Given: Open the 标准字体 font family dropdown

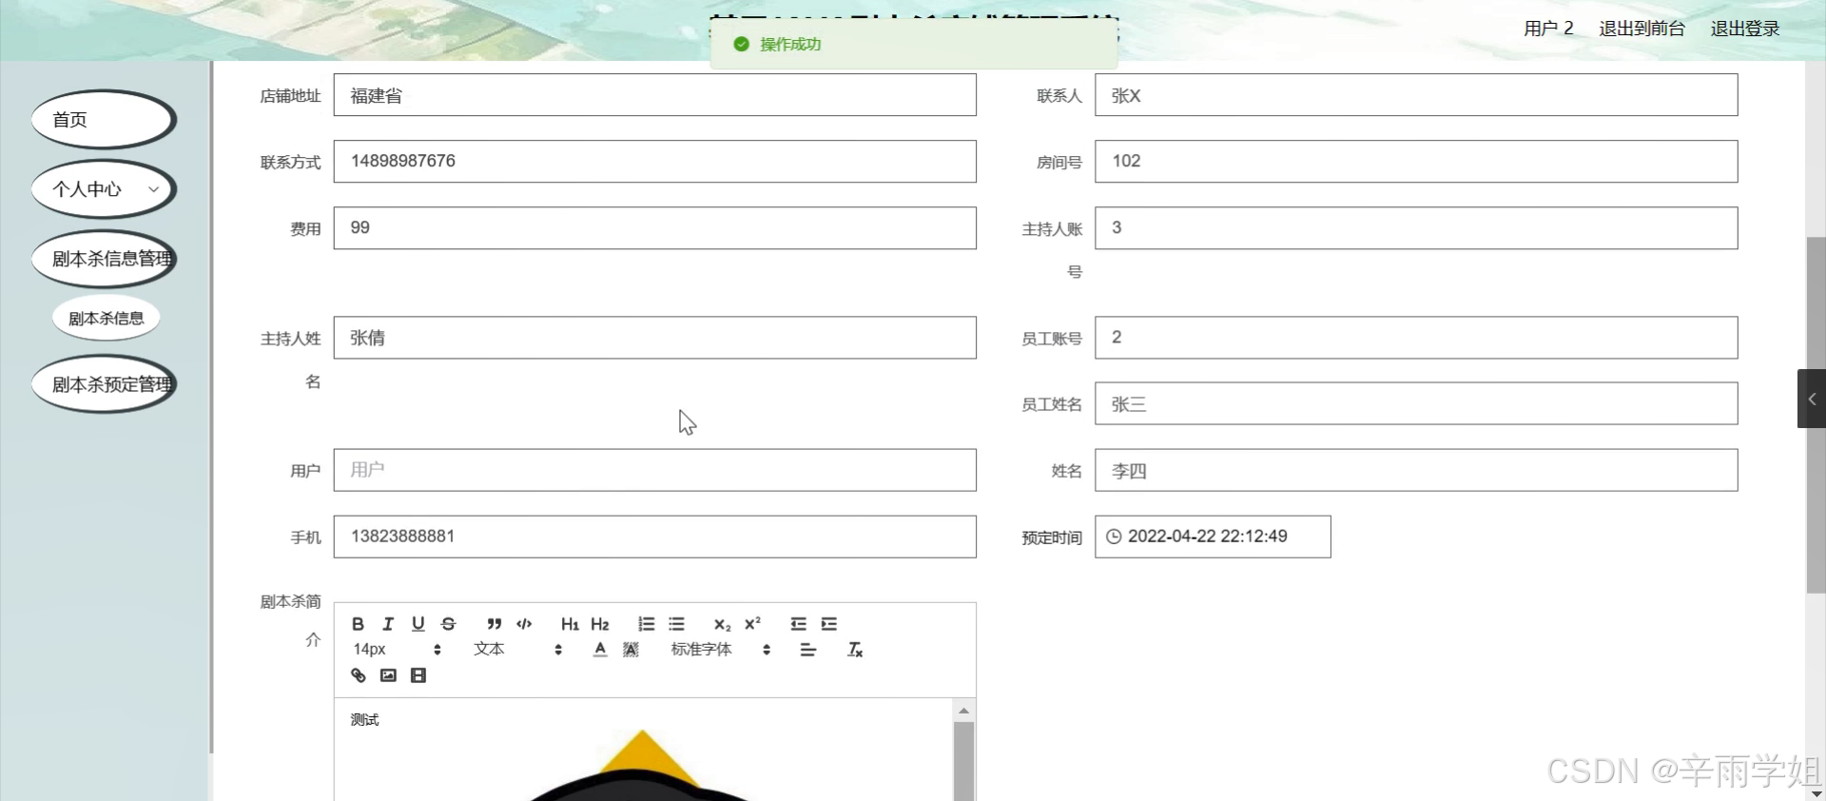Looking at the screenshot, I should [x=721, y=650].
